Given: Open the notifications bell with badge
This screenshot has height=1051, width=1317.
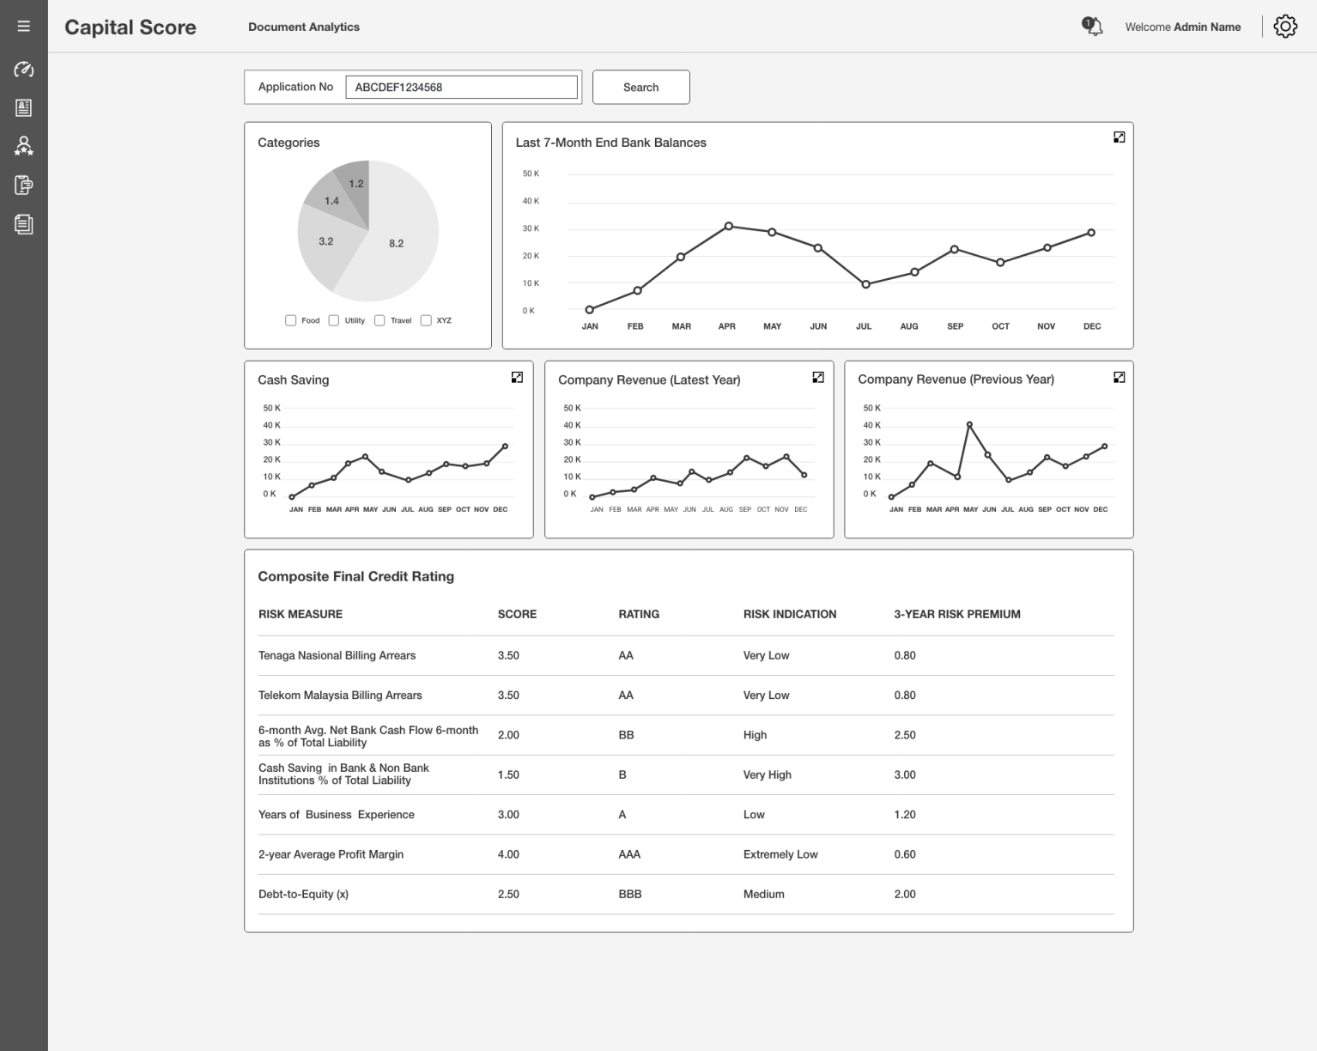Looking at the screenshot, I should click(1092, 27).
